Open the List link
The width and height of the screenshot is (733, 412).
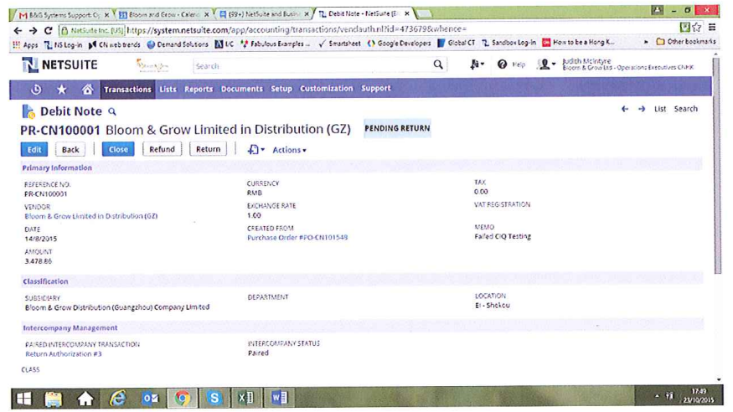[x=660, y=109]
